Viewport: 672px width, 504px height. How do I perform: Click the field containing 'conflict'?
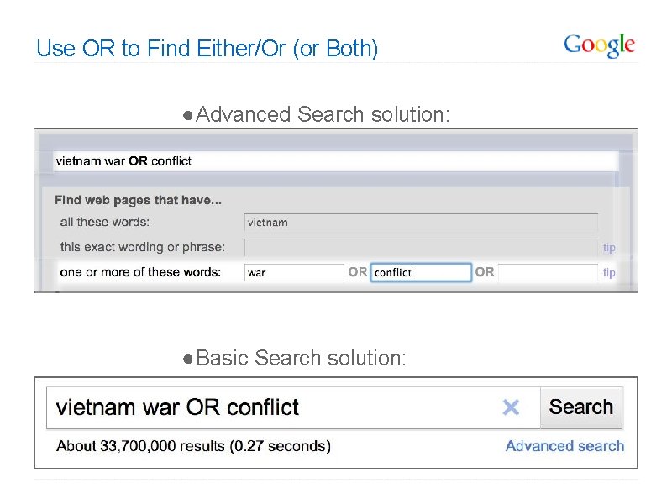(420, 272)
